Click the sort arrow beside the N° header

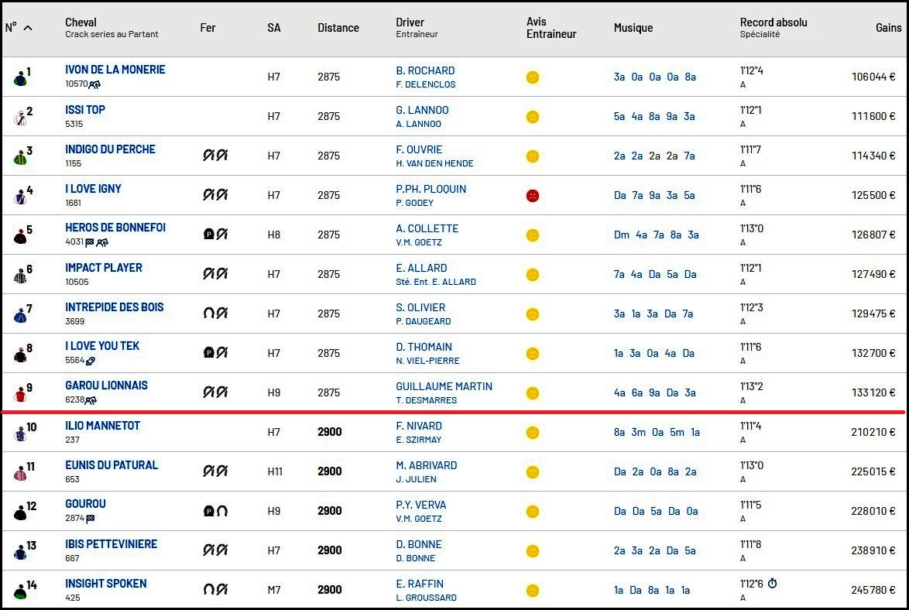tap(28, 28)
